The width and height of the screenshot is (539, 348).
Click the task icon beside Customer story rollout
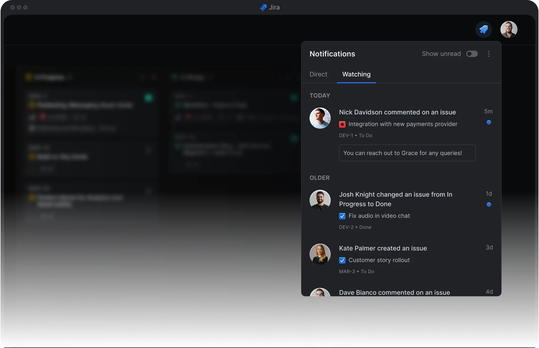(x=342, y=260)
